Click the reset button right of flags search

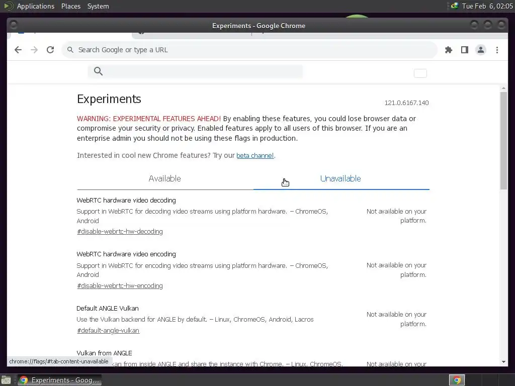(420, 73)
